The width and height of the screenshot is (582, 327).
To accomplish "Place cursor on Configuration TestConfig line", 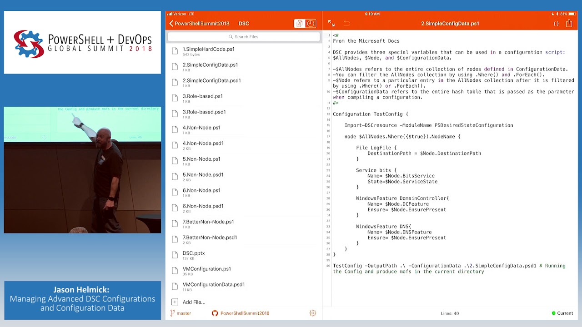I will pyautogui.click(x=371, y=114).
